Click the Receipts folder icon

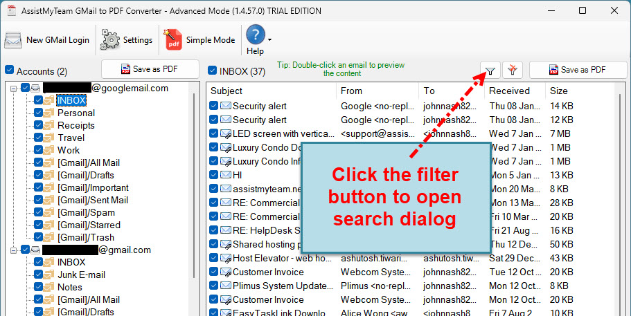pyautogui.click(x=49, y=125)
